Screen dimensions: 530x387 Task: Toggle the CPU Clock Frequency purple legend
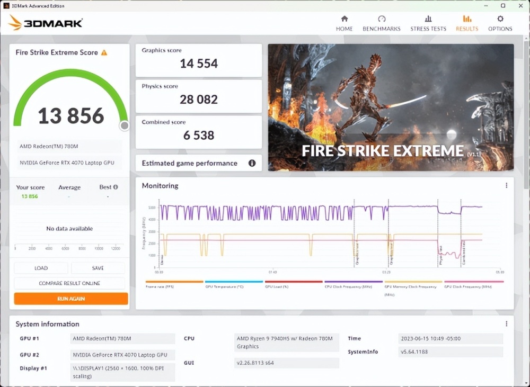click(x=354, y=284)
